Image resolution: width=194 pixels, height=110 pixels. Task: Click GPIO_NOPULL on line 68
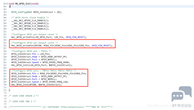point(48,79)
